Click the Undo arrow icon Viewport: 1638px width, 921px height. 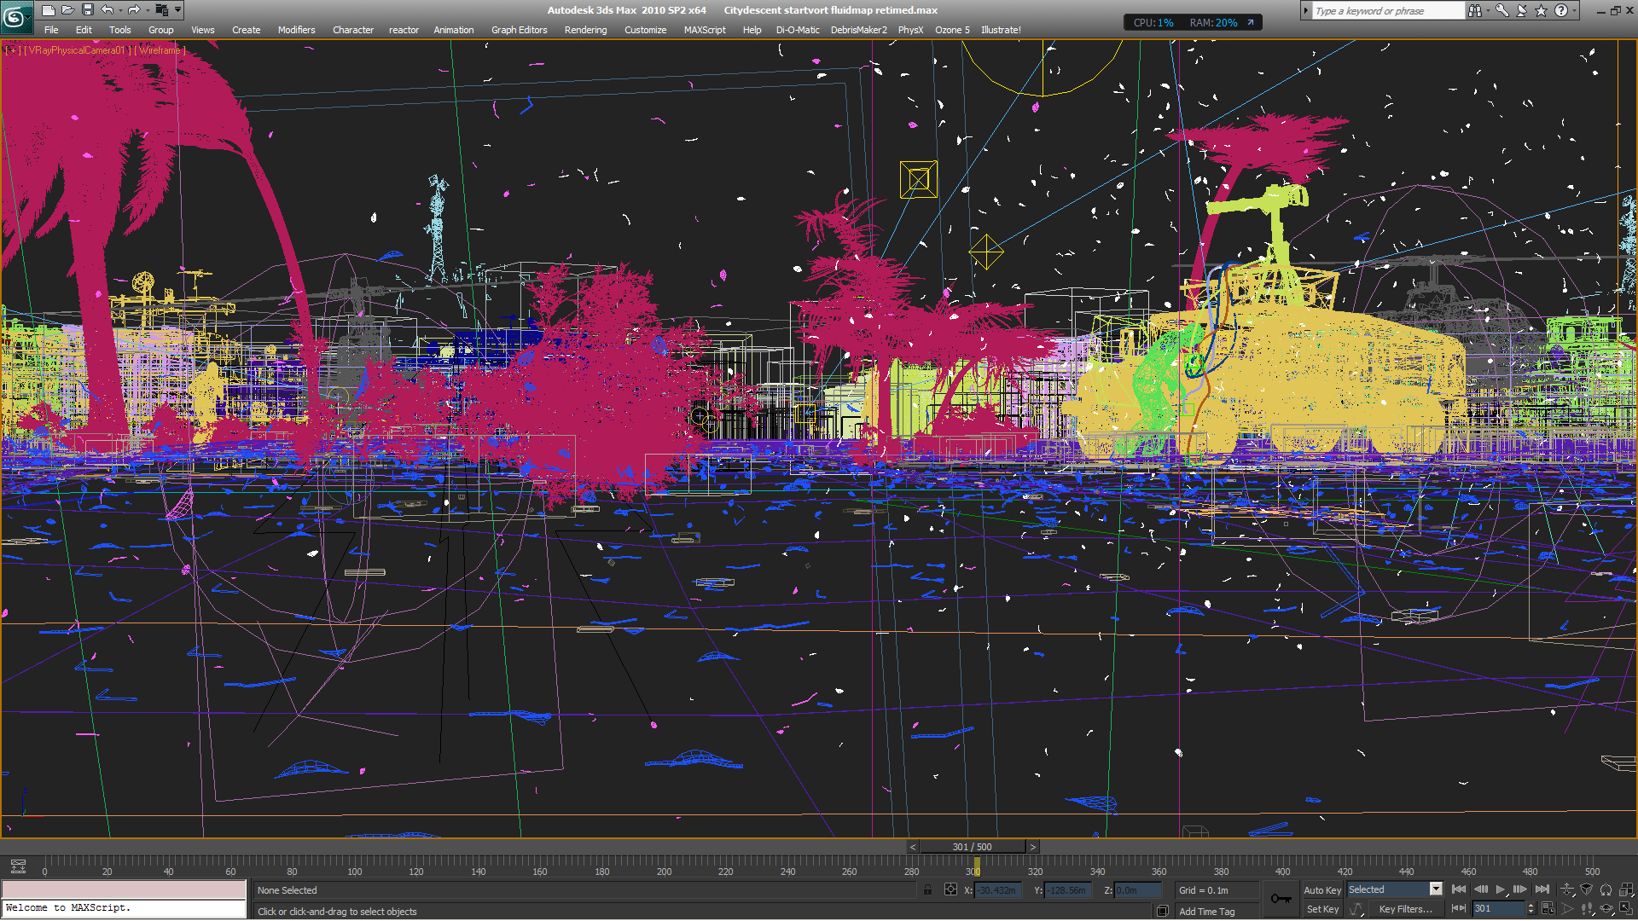[x=107, y=10]
